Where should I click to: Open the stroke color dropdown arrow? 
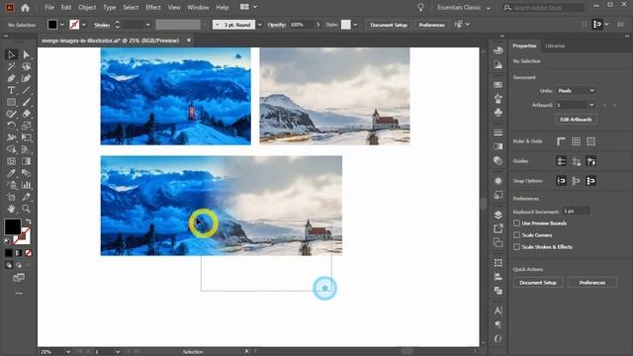[84, 25]
